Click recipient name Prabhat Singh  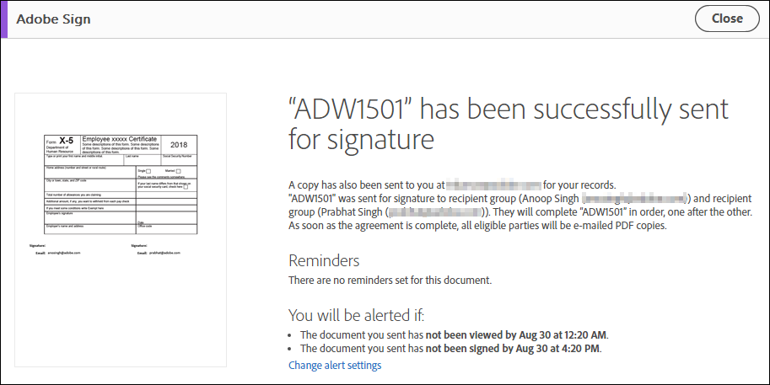click(350, 211)
